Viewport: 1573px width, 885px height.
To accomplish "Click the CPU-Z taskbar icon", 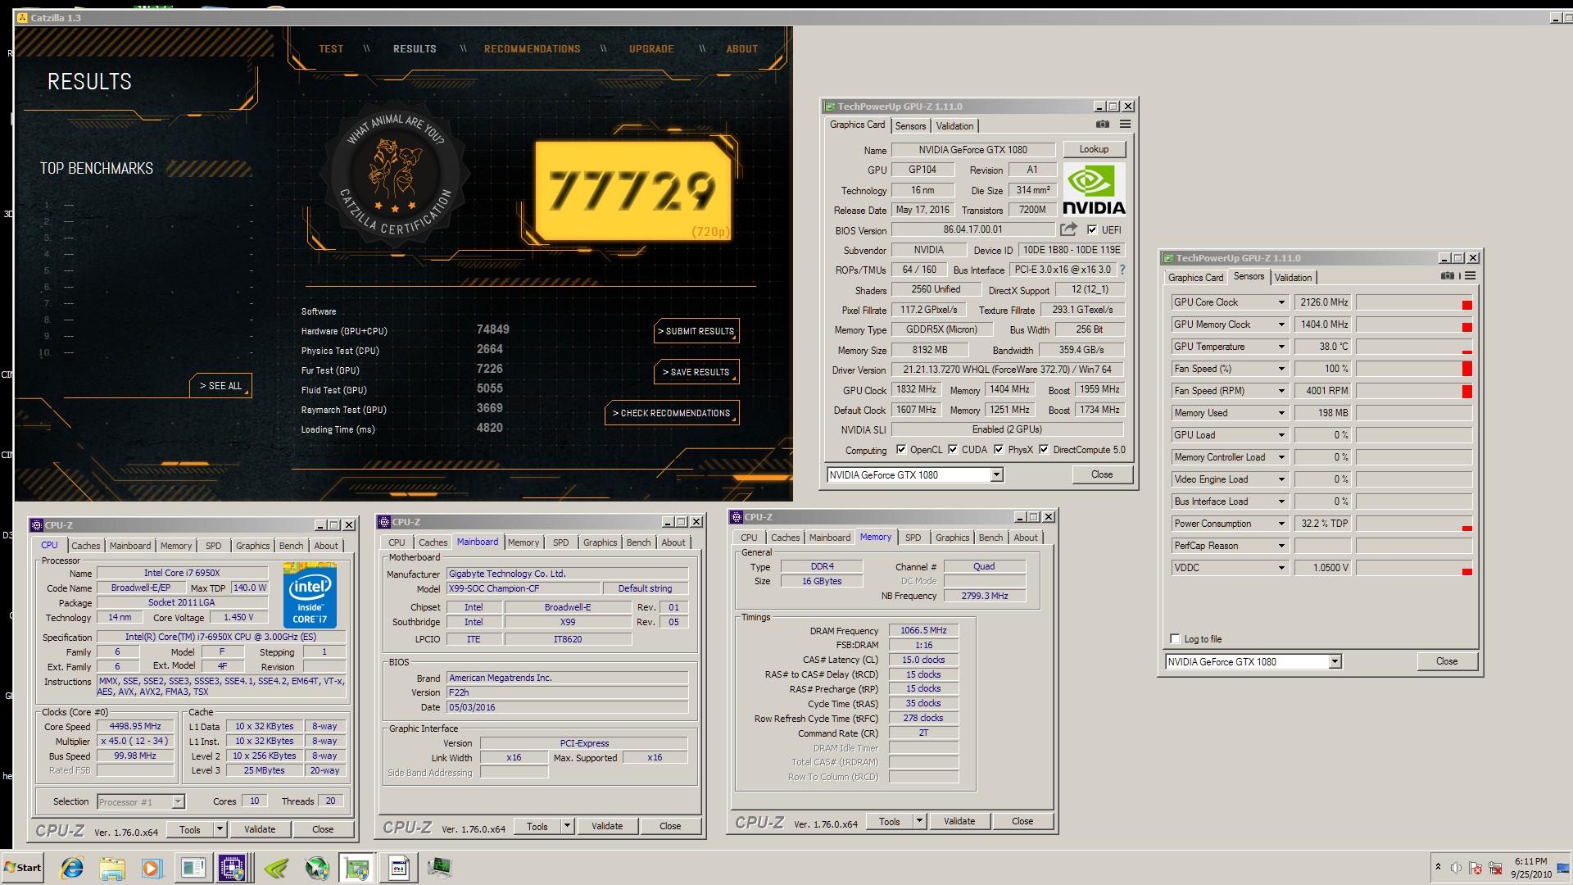I will pos(232,868).
